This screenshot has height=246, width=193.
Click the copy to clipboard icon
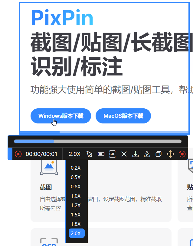pyautogui.click(x=159, y=154)
